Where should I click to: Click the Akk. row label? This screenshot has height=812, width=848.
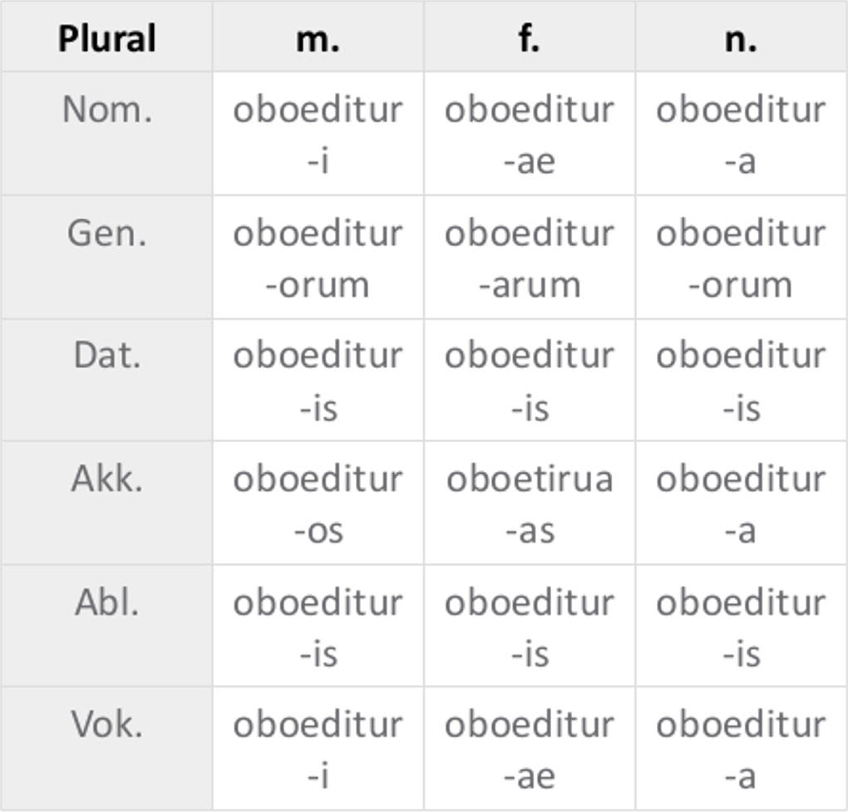[x=106, y=479]
